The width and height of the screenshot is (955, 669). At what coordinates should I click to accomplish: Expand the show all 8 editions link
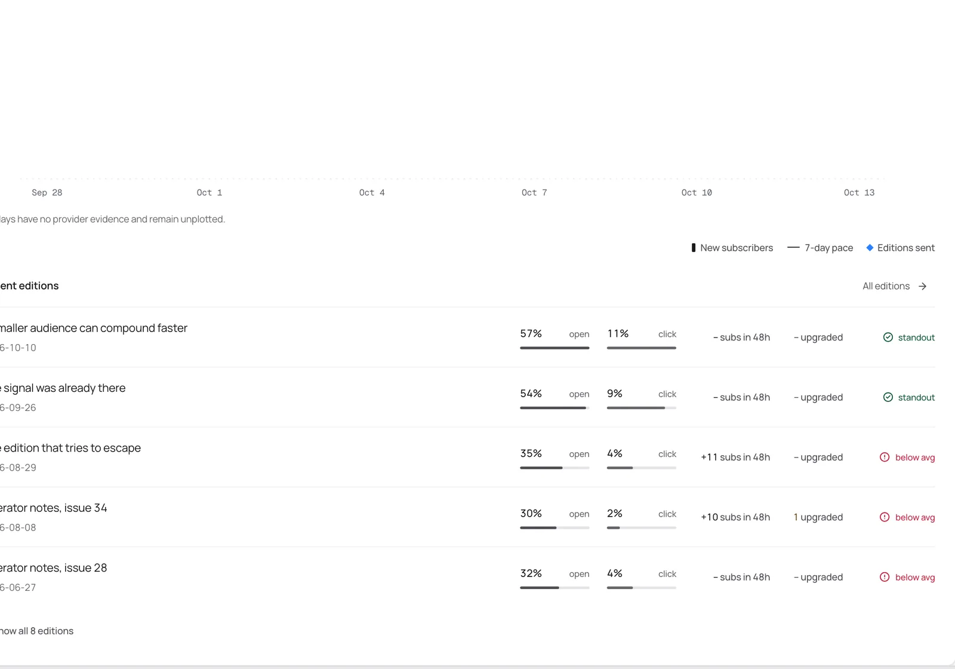(x=36, y=631)
